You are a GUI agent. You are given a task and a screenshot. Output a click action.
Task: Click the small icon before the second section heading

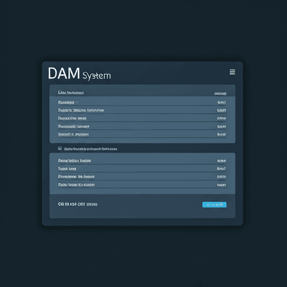[x=60, y=149]
